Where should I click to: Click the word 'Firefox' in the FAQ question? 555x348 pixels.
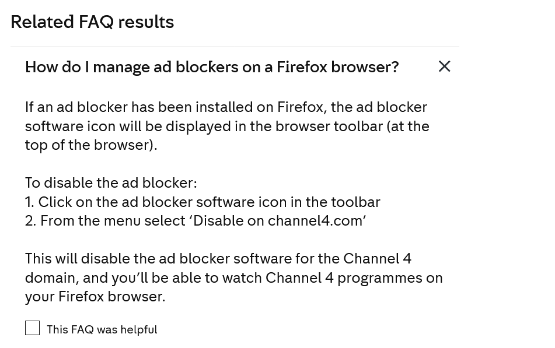(302, 67)
